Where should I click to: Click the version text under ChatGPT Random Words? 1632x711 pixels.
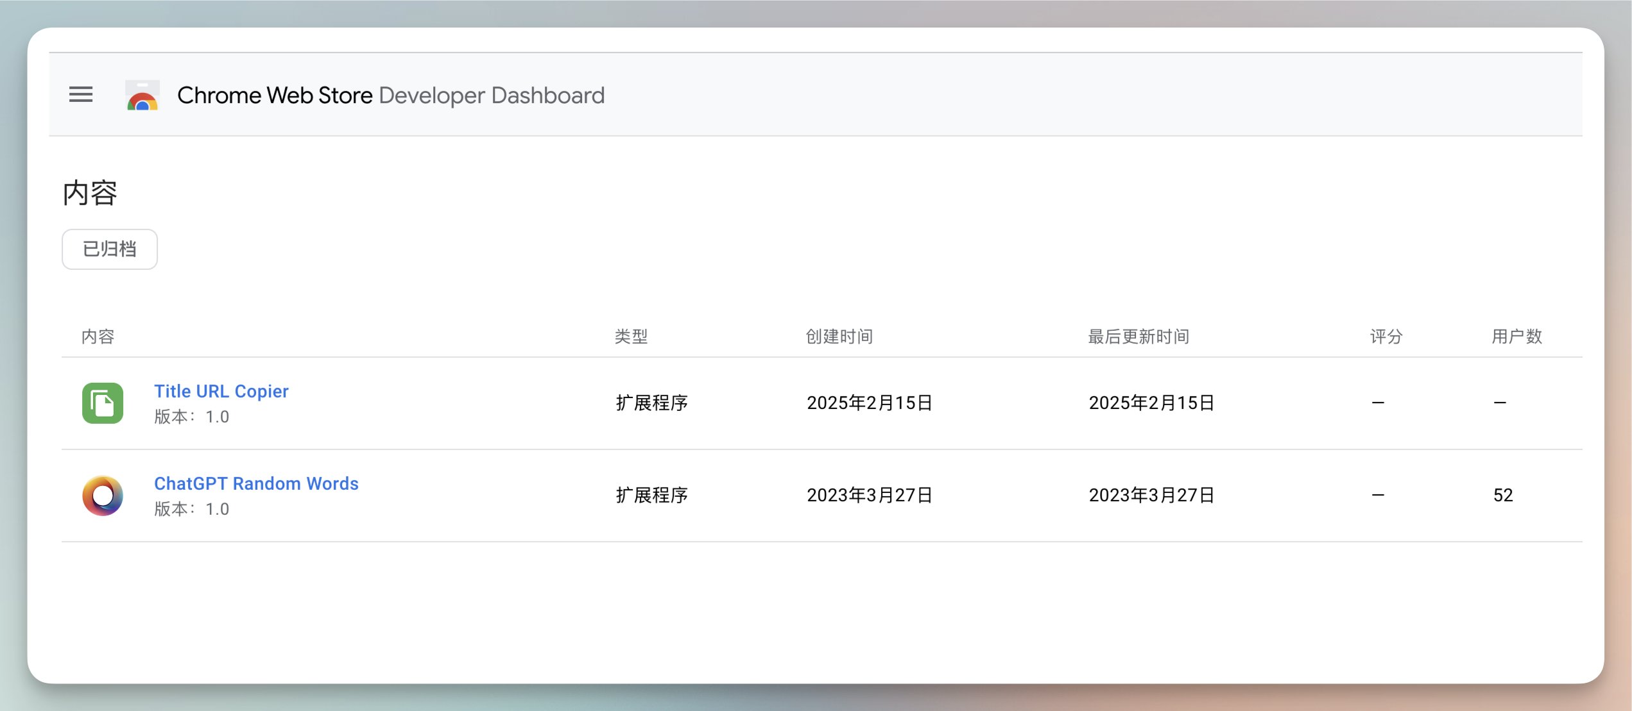click(x=191, y=510)
